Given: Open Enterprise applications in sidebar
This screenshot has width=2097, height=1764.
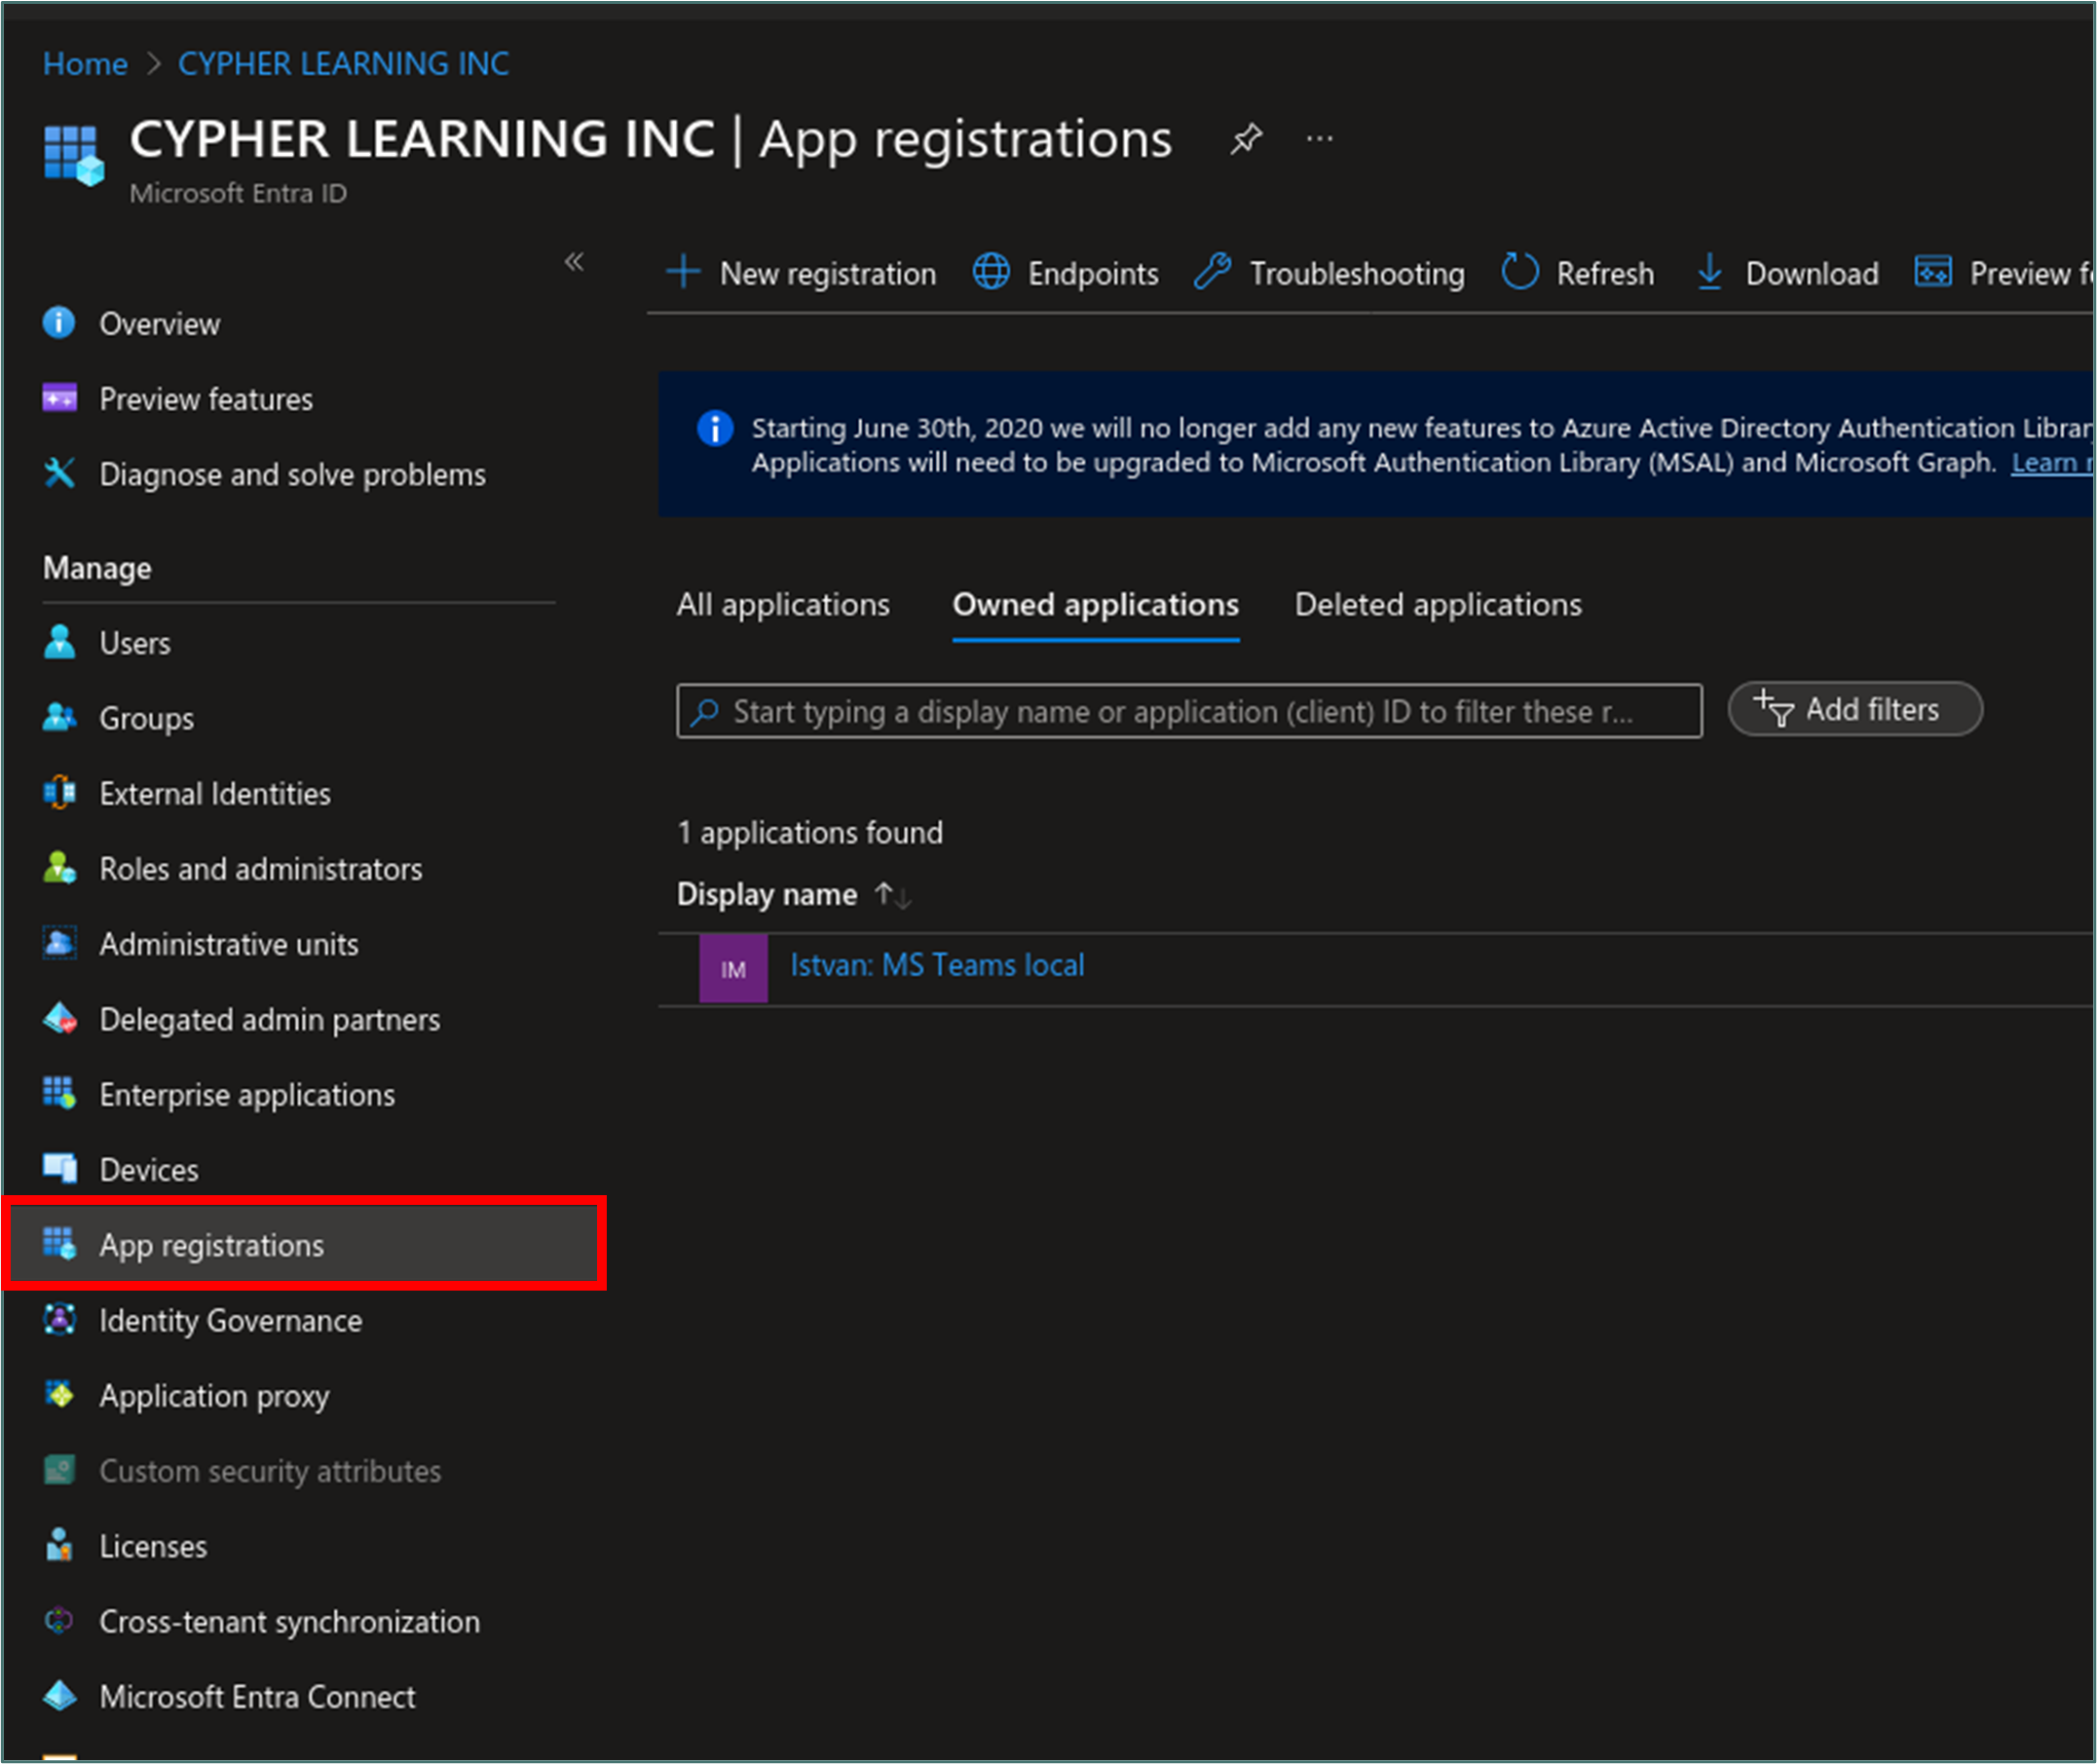Looking at the screenshot, I should [246, 1095].
